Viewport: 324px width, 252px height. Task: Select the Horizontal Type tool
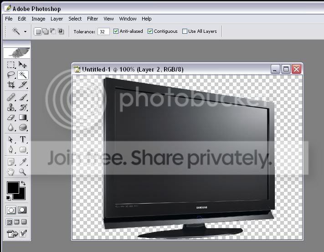23,139
